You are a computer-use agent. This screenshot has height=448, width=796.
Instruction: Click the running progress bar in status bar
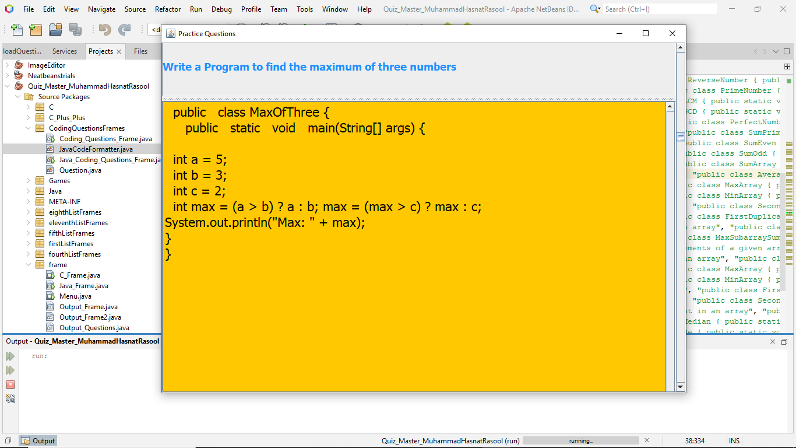pos(581,441)
